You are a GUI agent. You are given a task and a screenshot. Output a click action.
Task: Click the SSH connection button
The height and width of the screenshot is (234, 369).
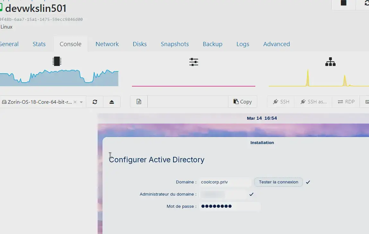coord(281,102)
